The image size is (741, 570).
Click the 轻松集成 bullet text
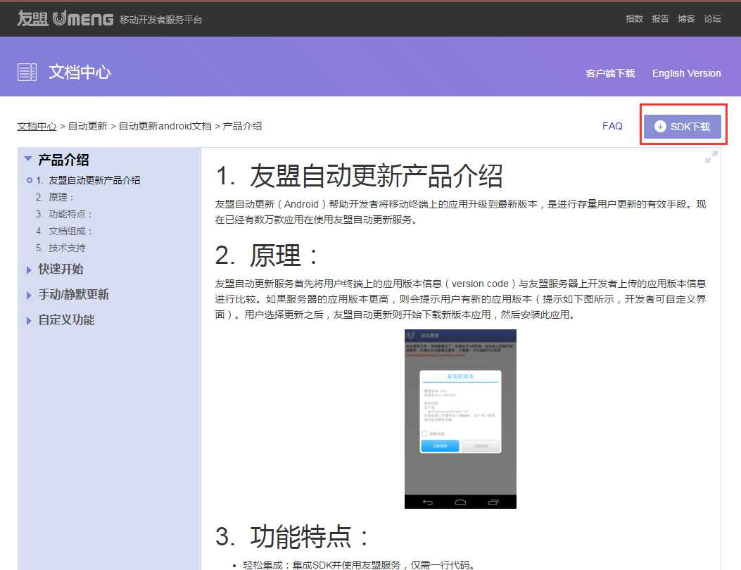358,565
